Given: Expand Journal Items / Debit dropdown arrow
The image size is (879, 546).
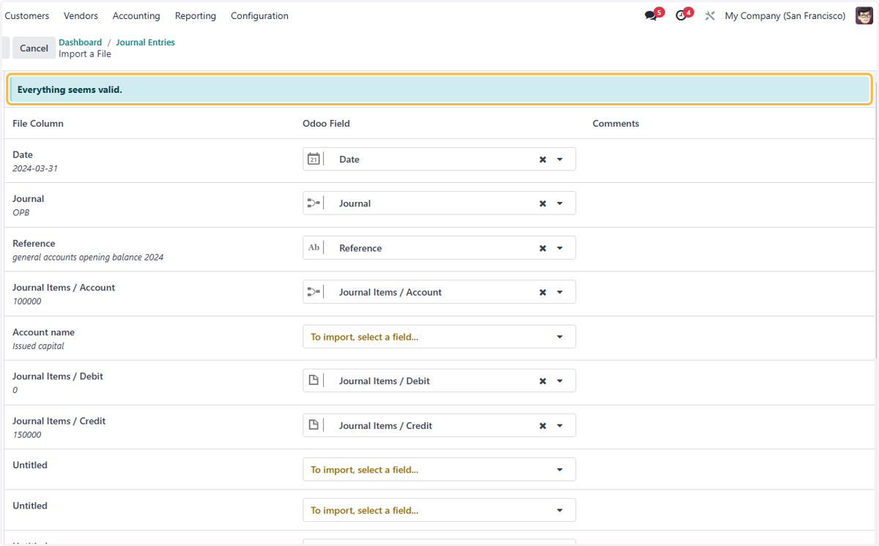Looking at the screenshot, I should (560, 381).
